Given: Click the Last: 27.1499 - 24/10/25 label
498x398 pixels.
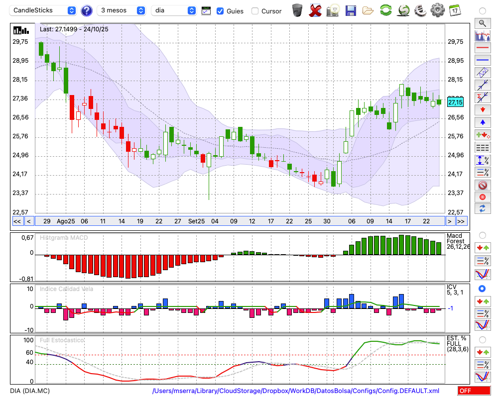Looking at the screenshot, I should pos(74,29).
